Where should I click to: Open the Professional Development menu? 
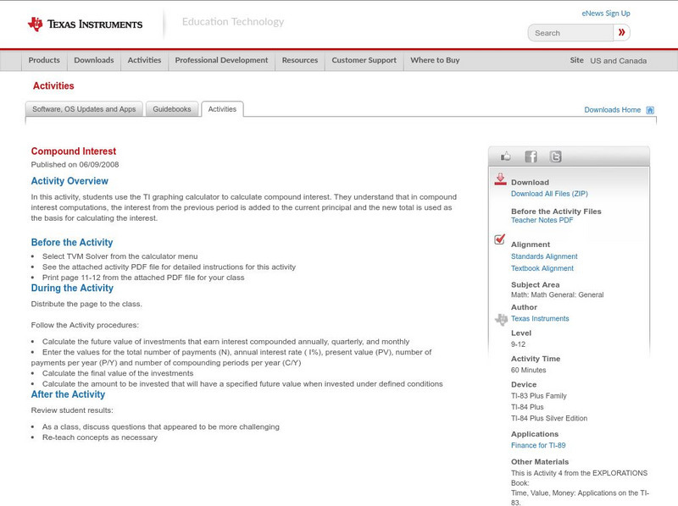point(221,60)
